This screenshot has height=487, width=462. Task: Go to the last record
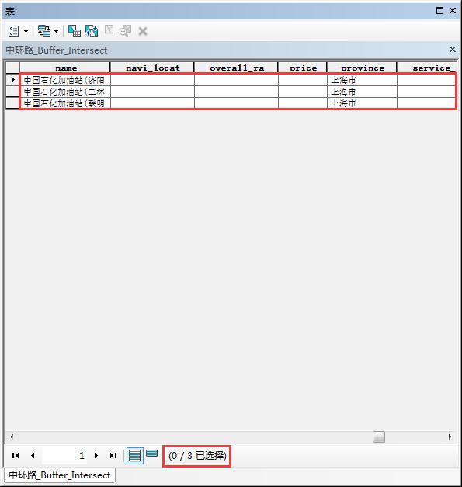pyautogui.click(x=113, y=456)
